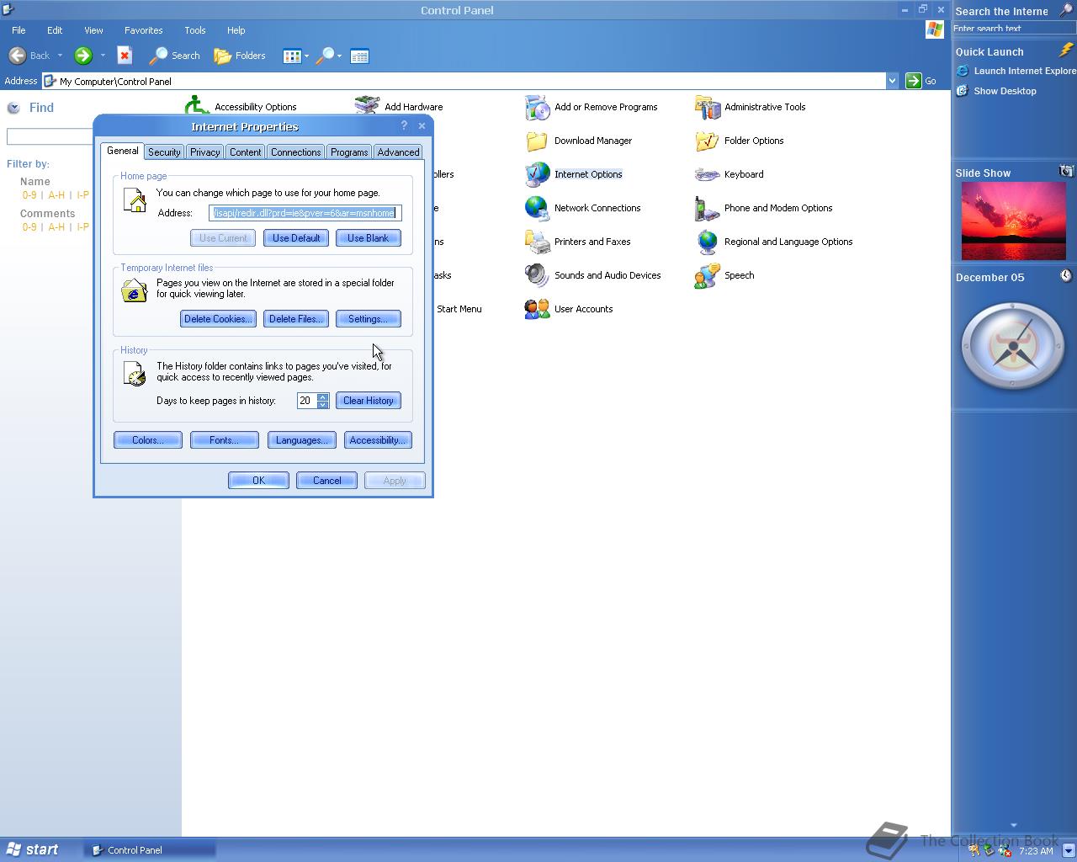Click the Delete Files button
This screenshot has width=1077, height=862.
[x=295, y=319]
